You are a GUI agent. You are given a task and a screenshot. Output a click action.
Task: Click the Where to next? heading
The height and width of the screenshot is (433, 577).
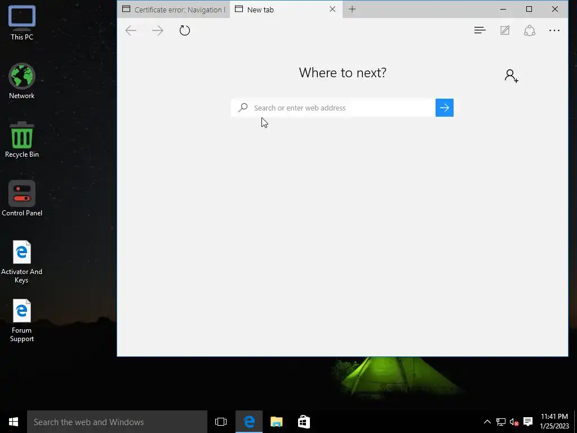click(x=343, y=73)
